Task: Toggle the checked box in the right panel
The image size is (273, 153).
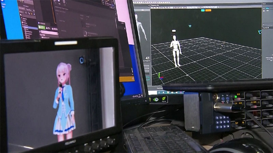Action: pos(264,8)
